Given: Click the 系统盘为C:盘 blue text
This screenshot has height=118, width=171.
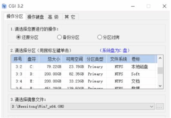Looking at the screenshot, I should (x=115, y=50).
